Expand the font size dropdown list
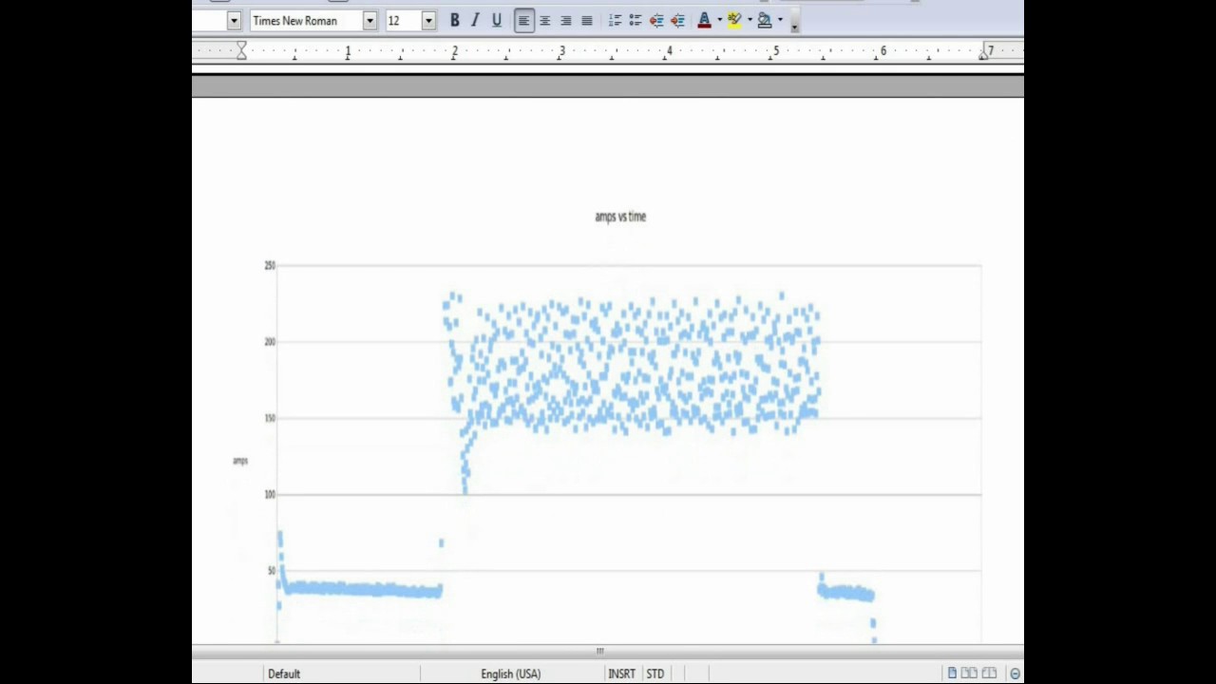 pyautogui.click(x=428, y=21)
